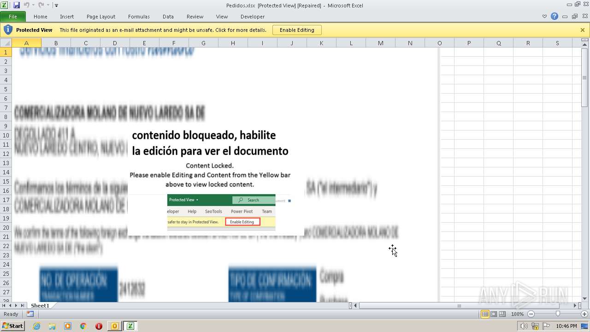Go to last sheet tab arrow
Viewport: 590px width, 332px height.
22,305
